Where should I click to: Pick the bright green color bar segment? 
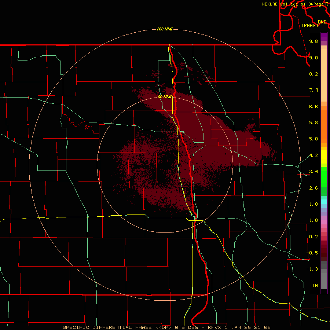tap(324, 177)
